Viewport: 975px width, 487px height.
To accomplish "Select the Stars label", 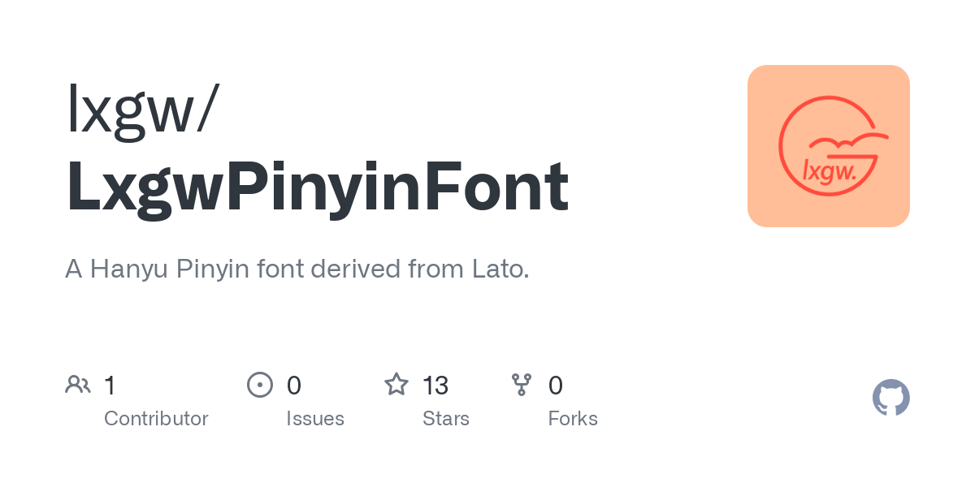I will (x=446, y=419).
